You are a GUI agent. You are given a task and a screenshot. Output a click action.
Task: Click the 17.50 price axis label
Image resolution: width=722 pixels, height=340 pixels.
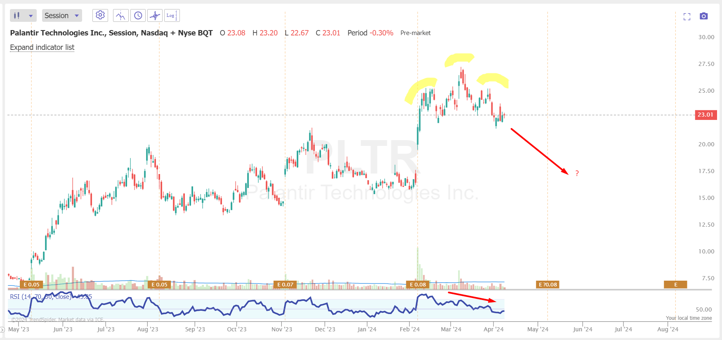(x=706, y=171)
